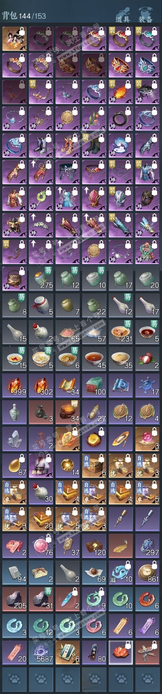
Task: Select the character portrait item in first slot
Action: (15, 38)
